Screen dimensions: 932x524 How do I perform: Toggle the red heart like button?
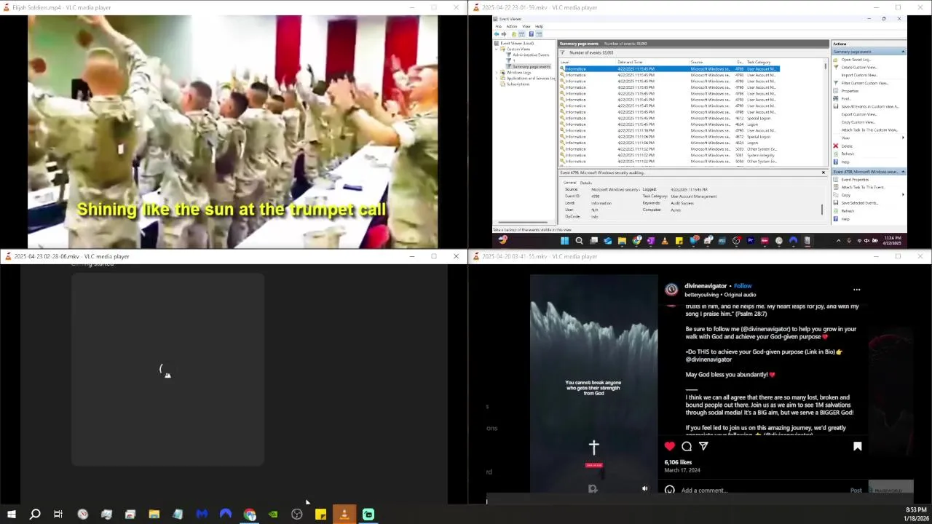670,446
